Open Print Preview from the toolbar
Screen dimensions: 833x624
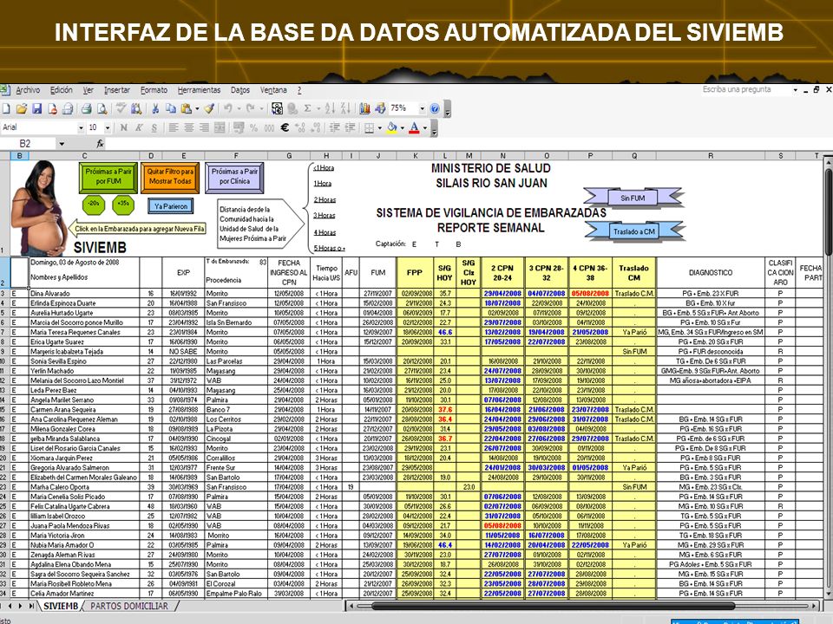click(x=102, y=109)
